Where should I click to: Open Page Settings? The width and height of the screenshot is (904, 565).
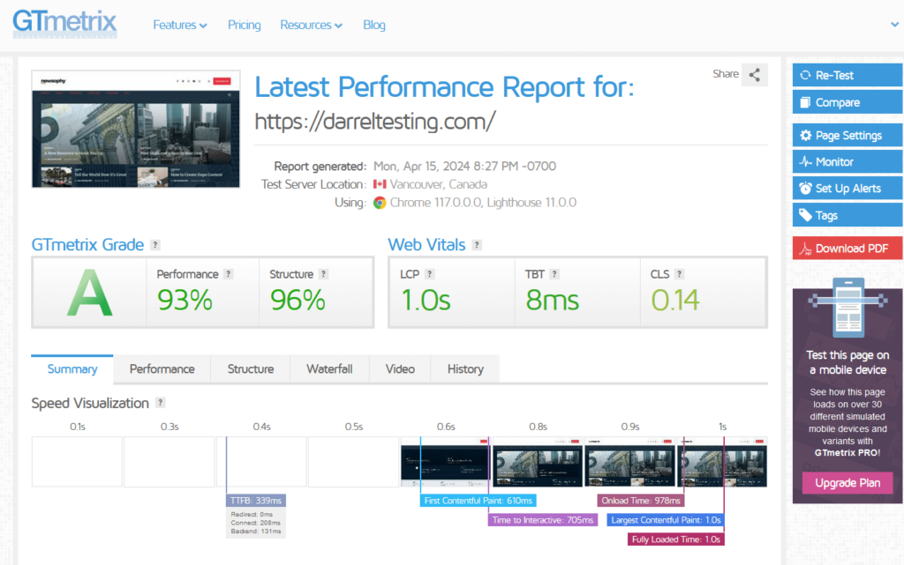[847, 135]
